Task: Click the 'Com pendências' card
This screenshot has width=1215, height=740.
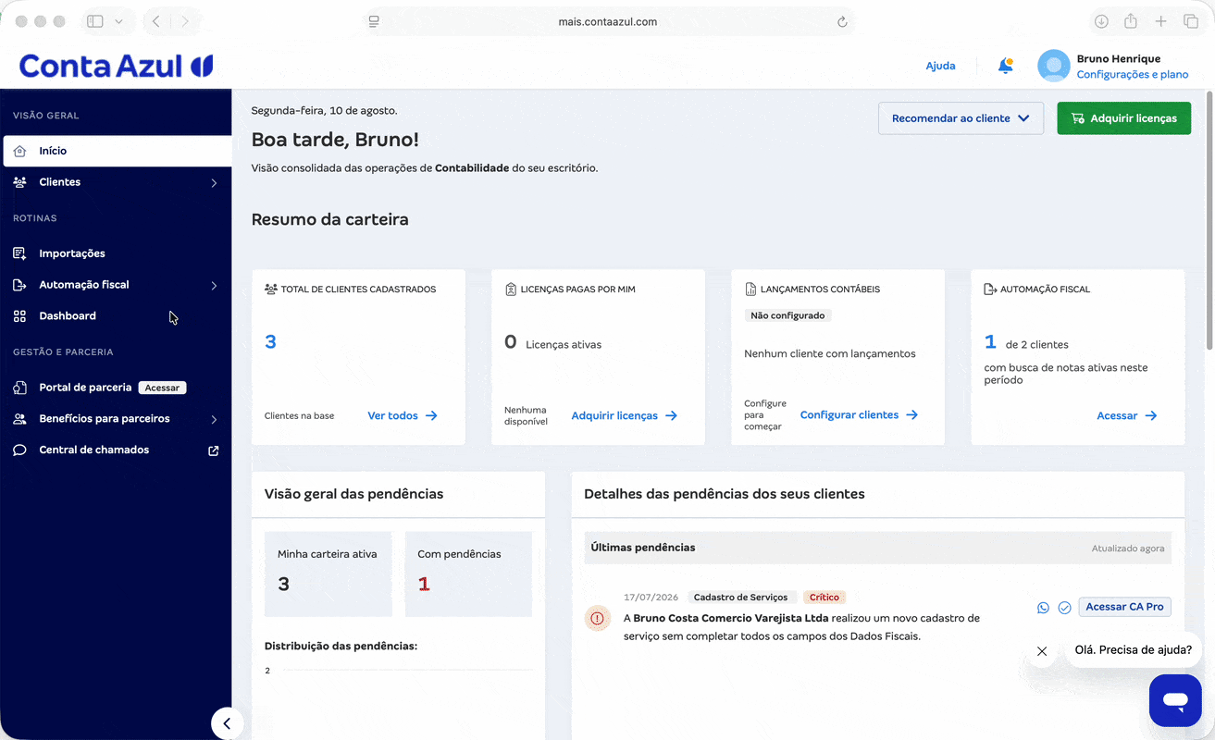Action: point(468,573)
